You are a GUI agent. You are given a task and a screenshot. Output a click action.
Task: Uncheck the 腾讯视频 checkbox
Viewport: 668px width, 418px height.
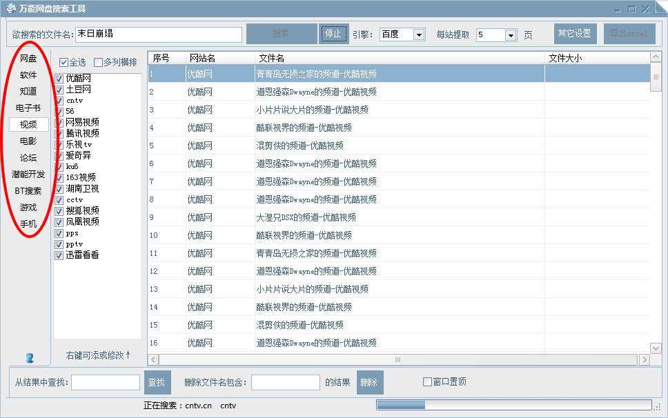59,134
